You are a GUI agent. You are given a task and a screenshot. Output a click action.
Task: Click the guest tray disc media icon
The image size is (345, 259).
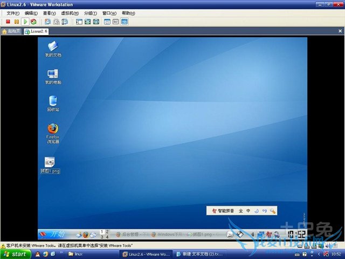230,235
